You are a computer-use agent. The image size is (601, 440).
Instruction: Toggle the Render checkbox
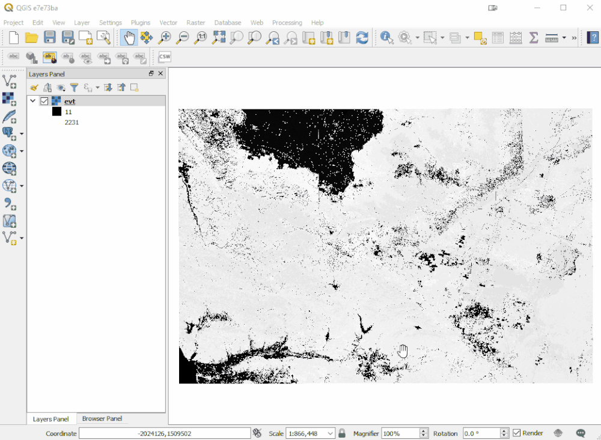pos(516,433)
